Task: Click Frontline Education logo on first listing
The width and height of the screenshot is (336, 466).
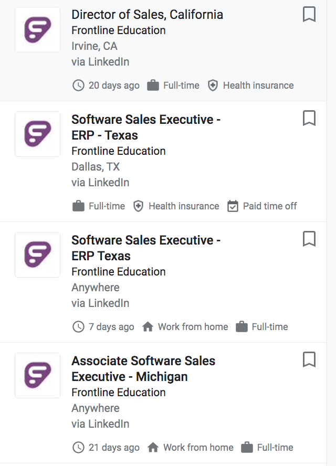Action: [x=37, y=30]
